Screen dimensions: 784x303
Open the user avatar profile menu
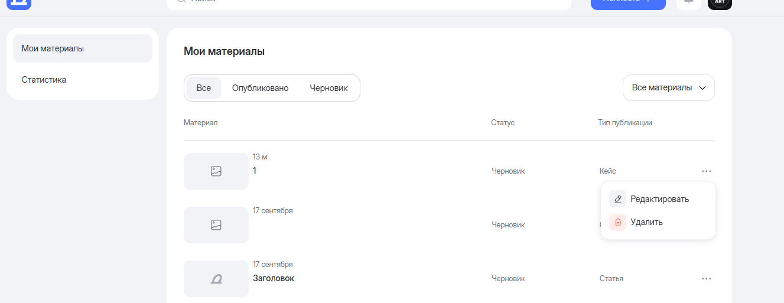pyautogui.click(x=720, y=3)
